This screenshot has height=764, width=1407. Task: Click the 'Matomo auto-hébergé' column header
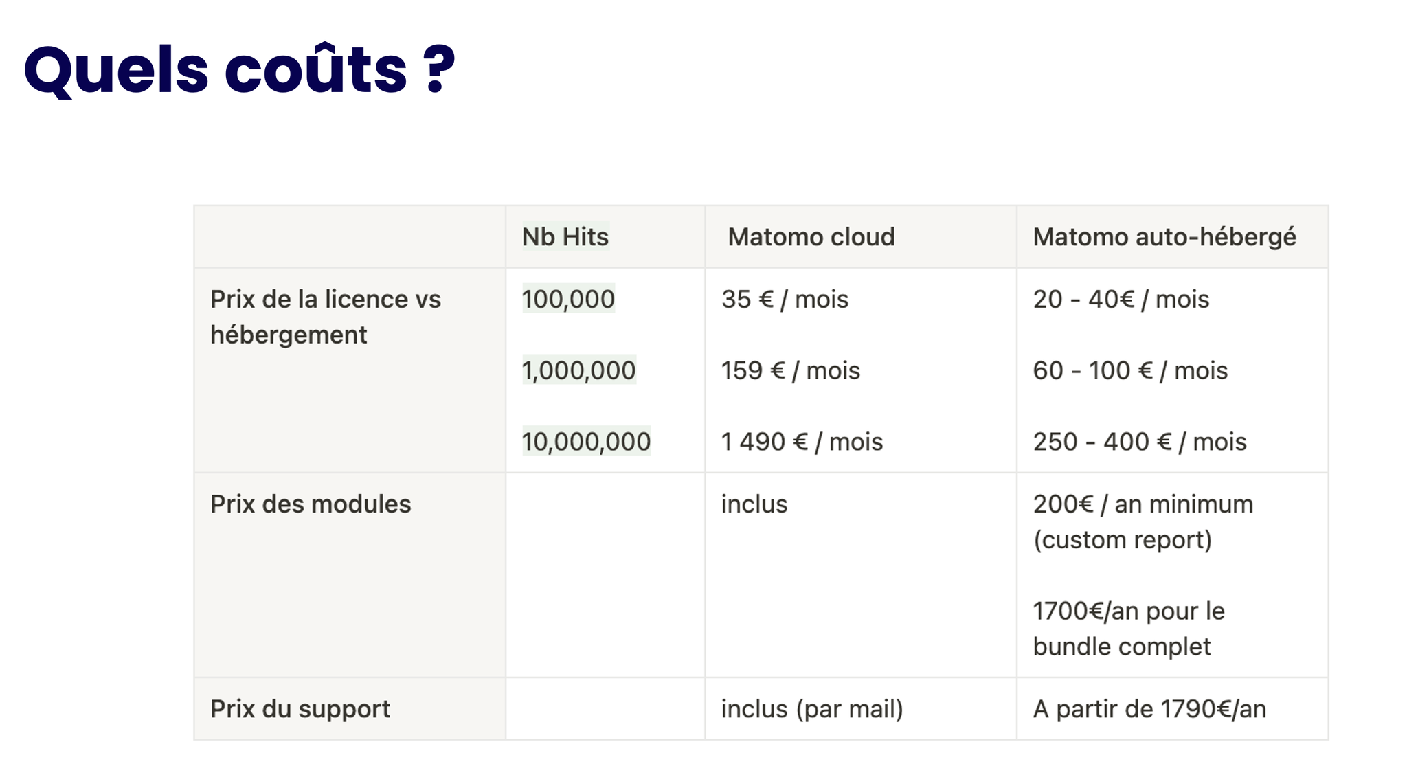pos(1164,237)
